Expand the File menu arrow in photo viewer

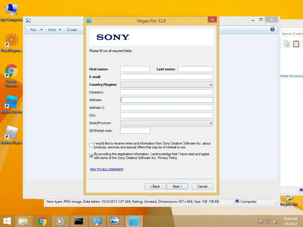[x=41, y=30]
